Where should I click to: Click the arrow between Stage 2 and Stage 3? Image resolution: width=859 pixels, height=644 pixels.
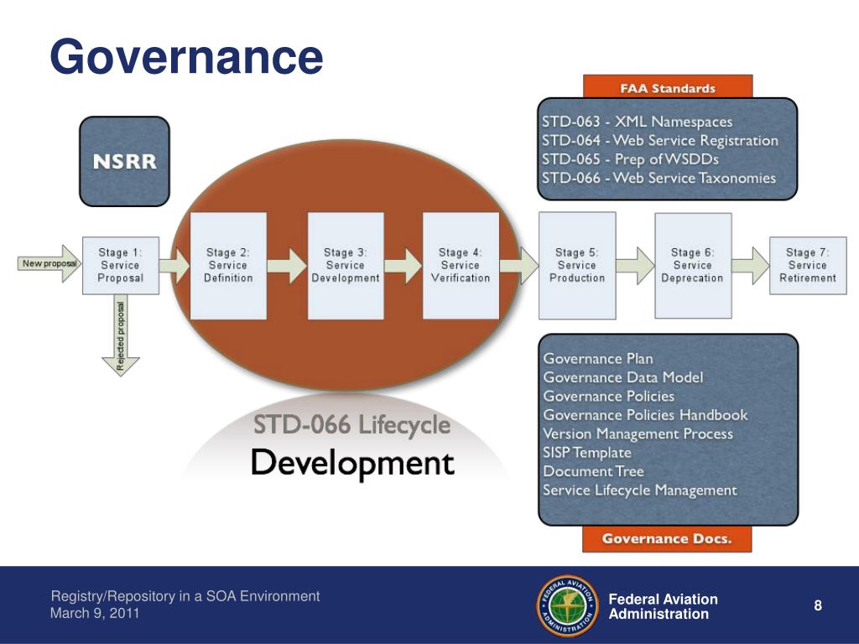pyautogui.click(x=287, y=266)
